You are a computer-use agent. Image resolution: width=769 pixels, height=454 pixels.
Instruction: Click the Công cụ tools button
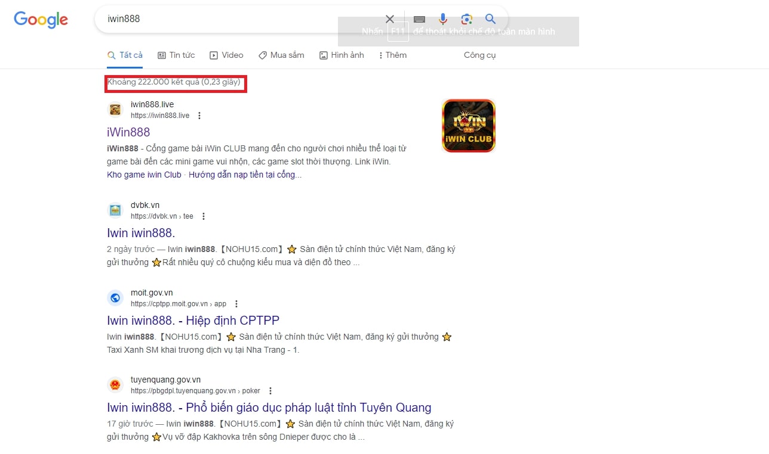(x=479, y=55)
